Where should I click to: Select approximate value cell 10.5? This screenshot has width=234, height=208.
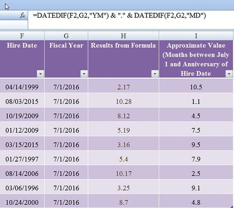point(196,86)
